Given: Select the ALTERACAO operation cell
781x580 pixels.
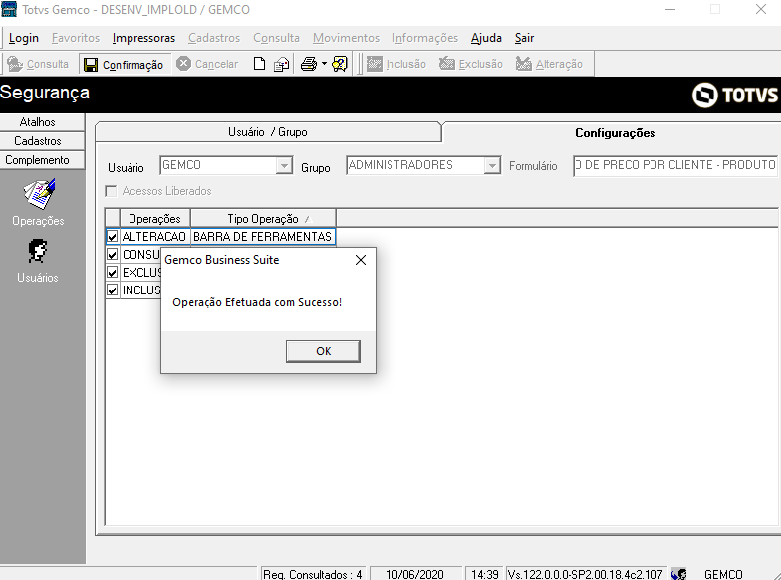Looking at the screenshot, I should [x=154, y=237].
